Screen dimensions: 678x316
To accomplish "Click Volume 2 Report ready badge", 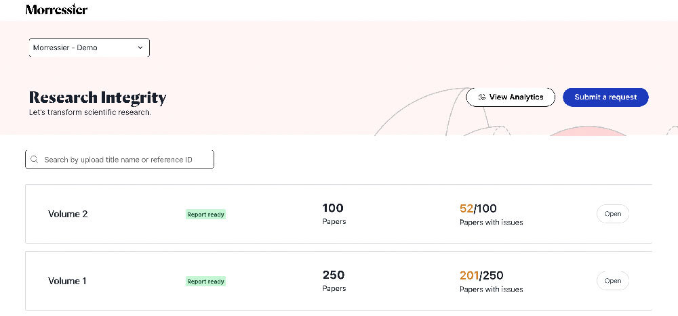I will click(x=206, y=214).
